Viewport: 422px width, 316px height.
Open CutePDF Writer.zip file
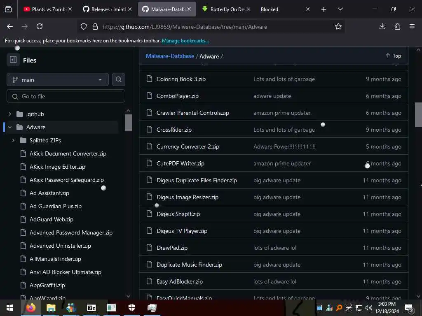(x=181, y=163)
